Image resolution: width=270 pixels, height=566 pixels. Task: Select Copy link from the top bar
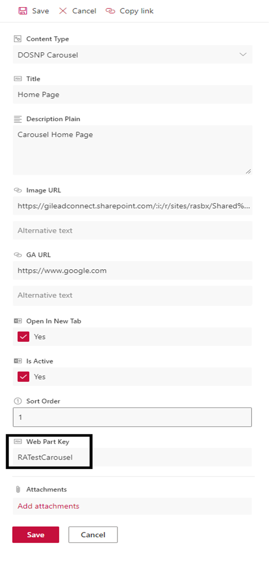(x=130, y=11)
